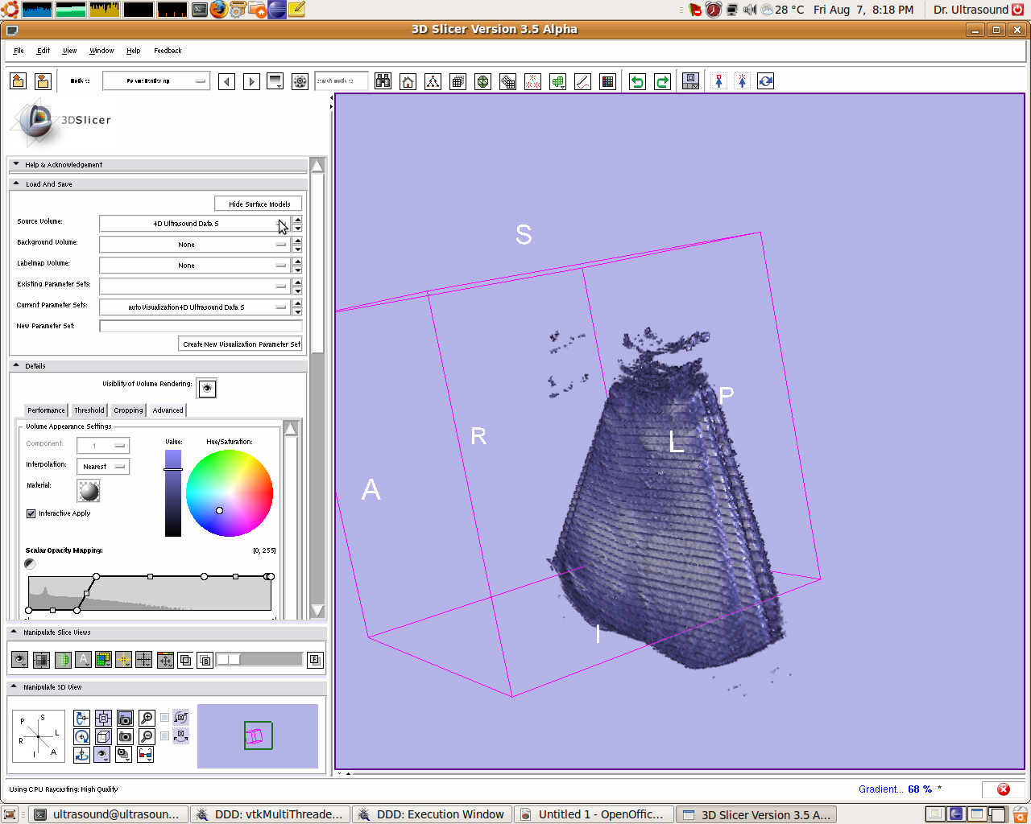This screenshot has width=1031, height=824.
Task: Click the zoom in magnifier icon
Action: click(x=147, y=718)
